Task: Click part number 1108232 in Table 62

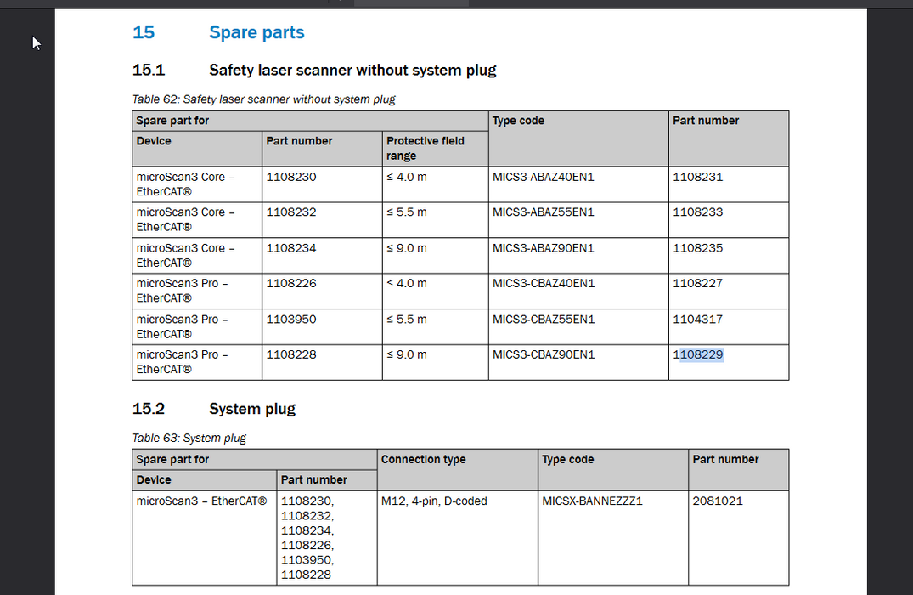Action: tap(291, 212)
